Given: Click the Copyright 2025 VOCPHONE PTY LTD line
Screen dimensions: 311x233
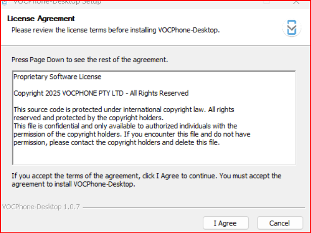Looking at the screenshot, I should click(101, 93).
